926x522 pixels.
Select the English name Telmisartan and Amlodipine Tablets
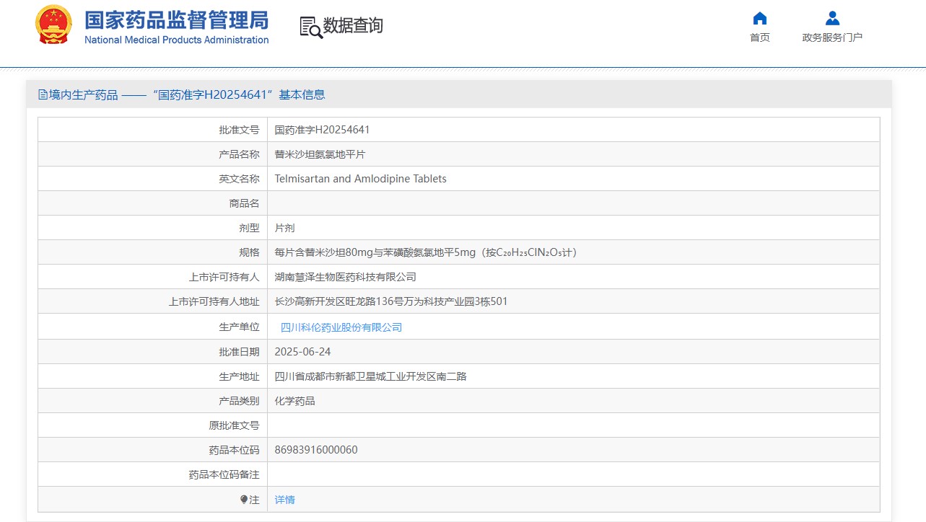tap(361, 179)
